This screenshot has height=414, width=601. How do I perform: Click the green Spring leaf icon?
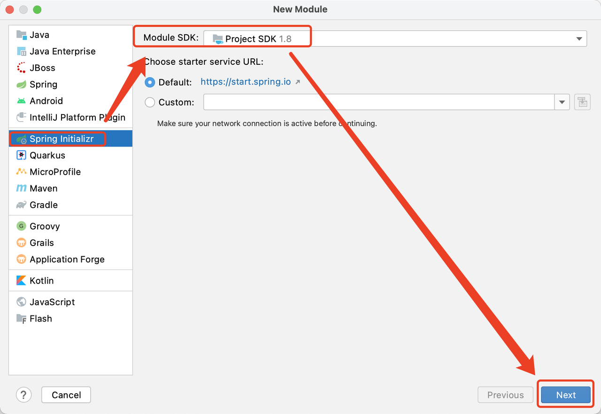click(x=22, y=84)
